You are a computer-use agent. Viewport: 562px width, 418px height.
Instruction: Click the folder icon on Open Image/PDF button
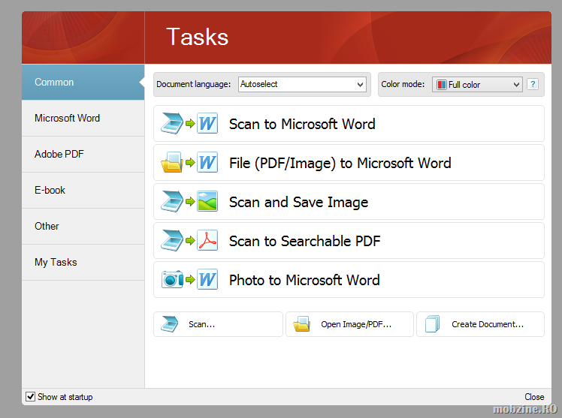point(301,324)
